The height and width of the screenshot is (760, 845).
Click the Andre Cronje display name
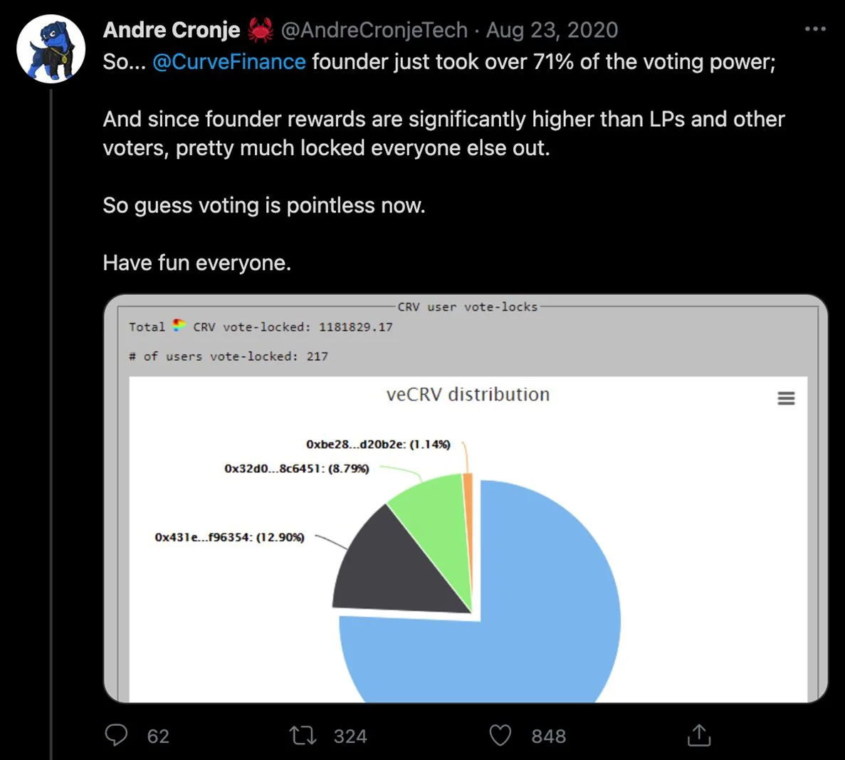[172, 30]
